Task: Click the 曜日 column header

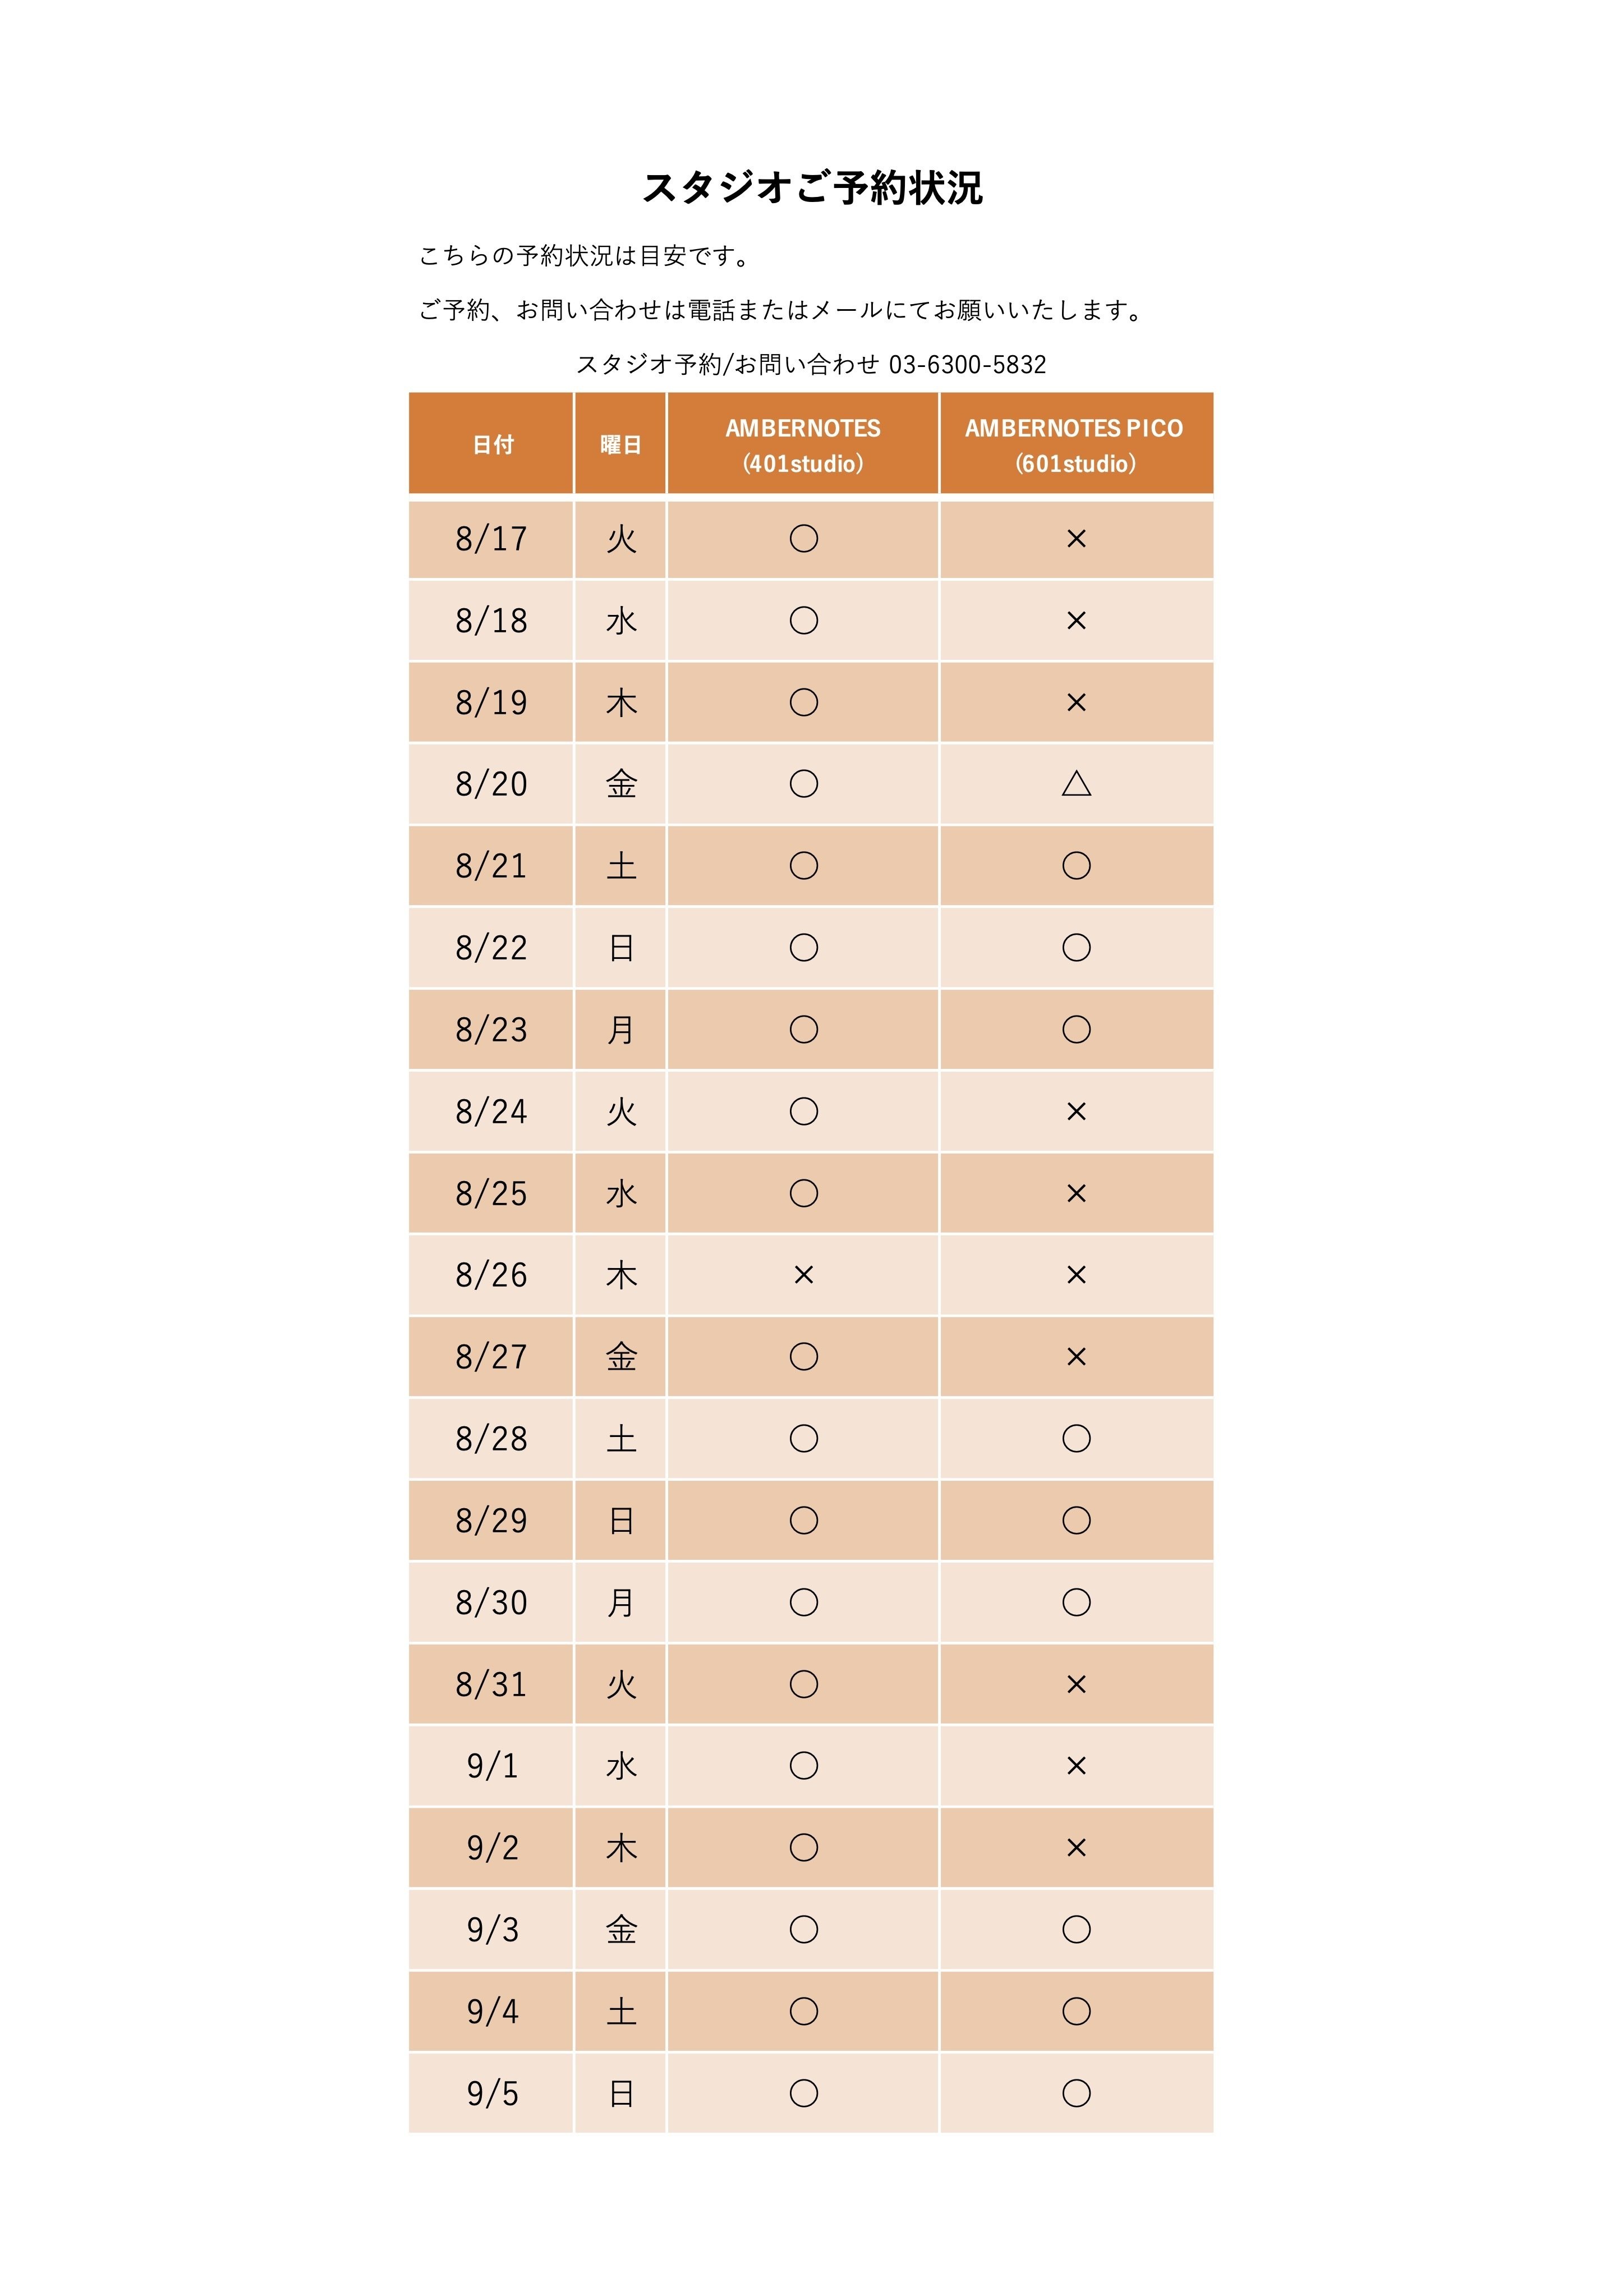Action: coord(620,445)
